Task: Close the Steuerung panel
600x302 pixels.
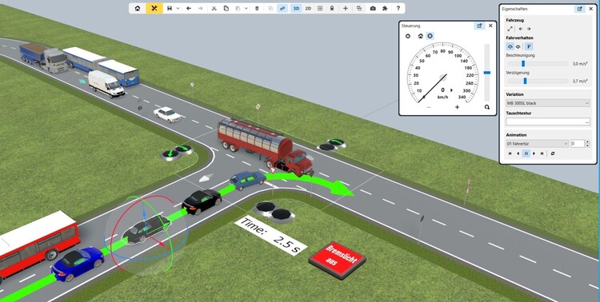Action: [x=490, y=26]
